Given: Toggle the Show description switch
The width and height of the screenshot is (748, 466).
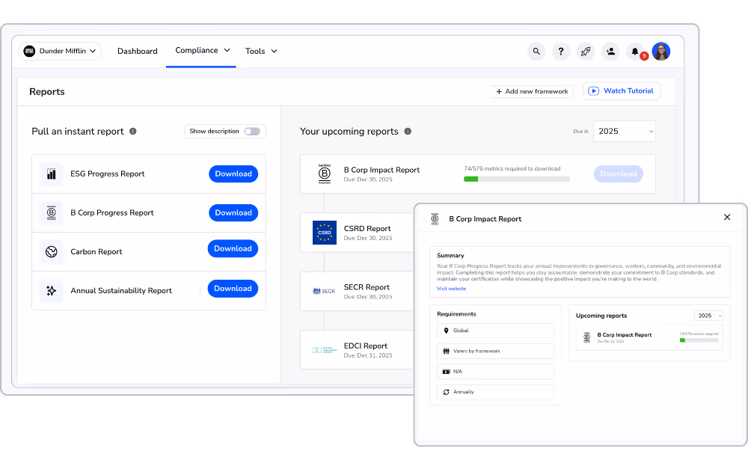Looking at the screenshot, I should (252, 132).
